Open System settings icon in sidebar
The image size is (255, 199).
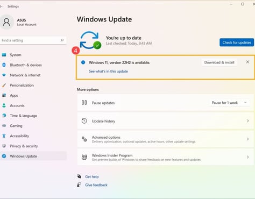[x=4, y=55]
